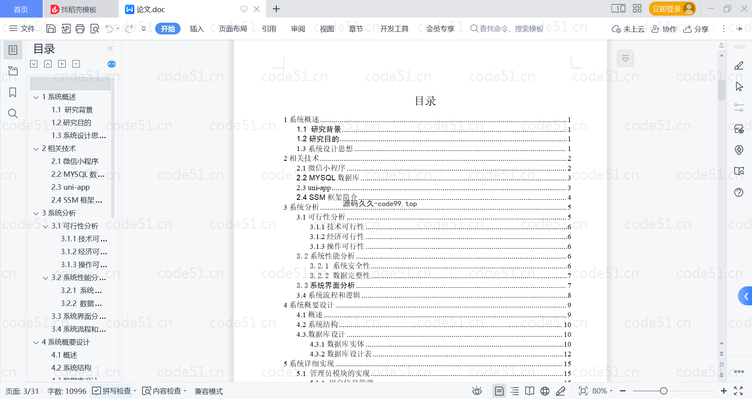This screenshot has width=752, height=399.
Task: Jump to '2.3 uni-app' in outline
Action: (70, 187)
